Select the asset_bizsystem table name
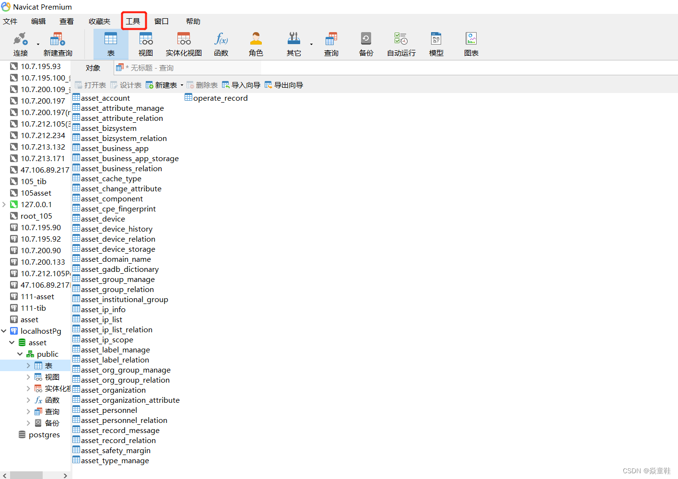Viewport: 678px width, 479px height. coord(109,128)
